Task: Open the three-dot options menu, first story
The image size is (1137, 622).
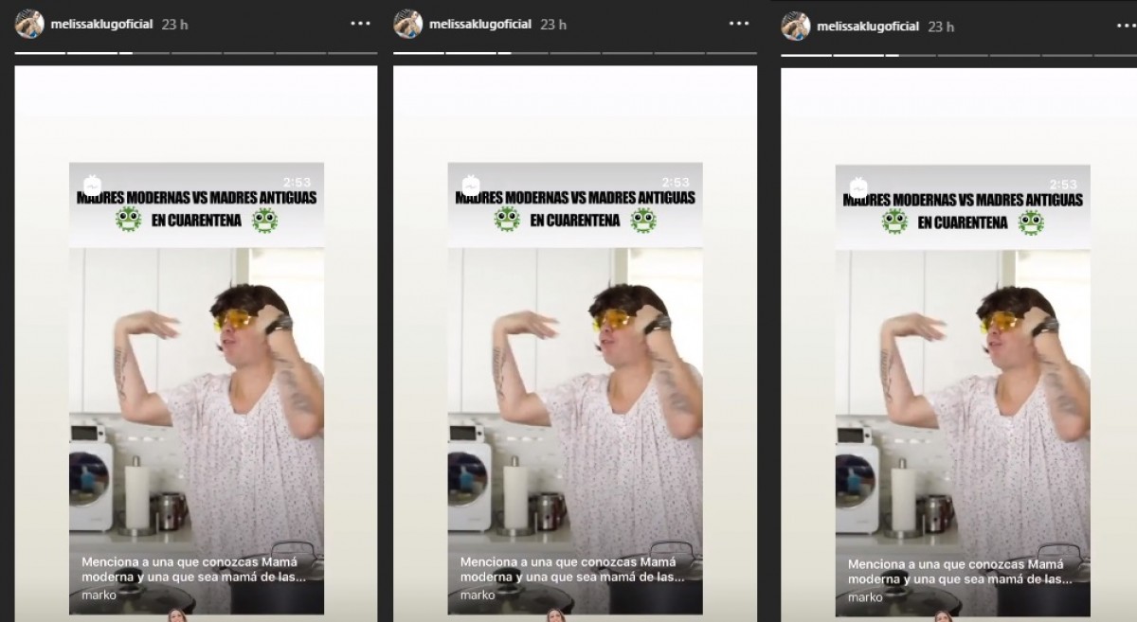Action: pyautogui.click(x=360, y=24)
